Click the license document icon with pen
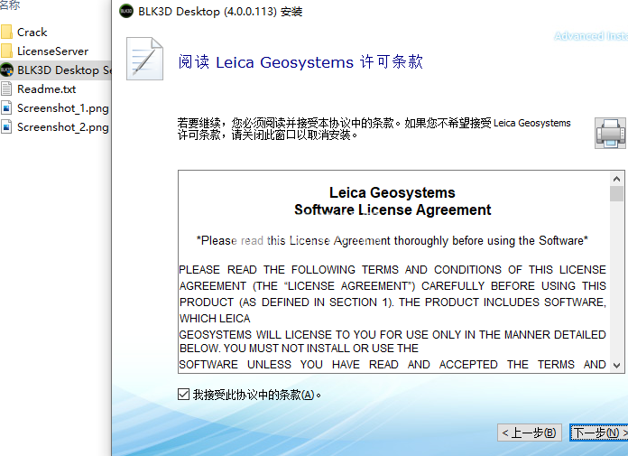628x456 pixels. (144, 59)
